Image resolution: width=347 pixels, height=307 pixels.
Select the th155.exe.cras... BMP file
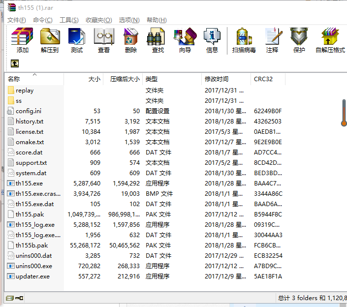tap(145, 193)
